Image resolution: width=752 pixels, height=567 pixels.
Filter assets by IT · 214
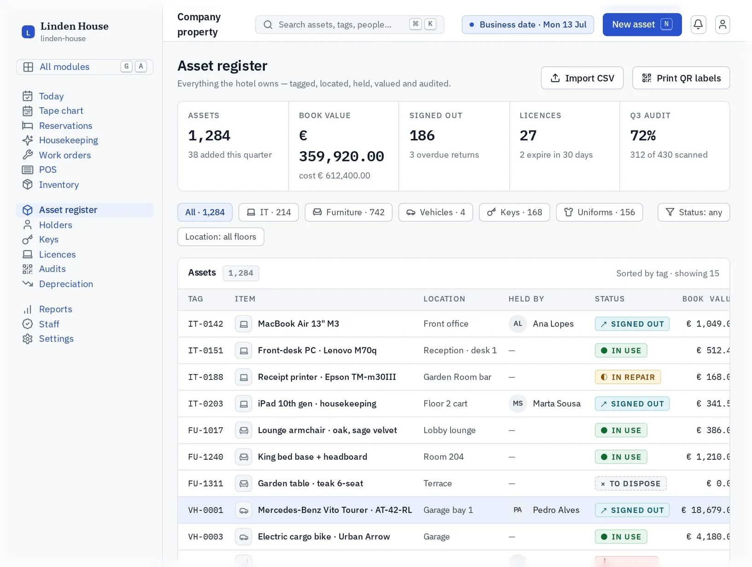pyautogui.click(x=269, y=212)
